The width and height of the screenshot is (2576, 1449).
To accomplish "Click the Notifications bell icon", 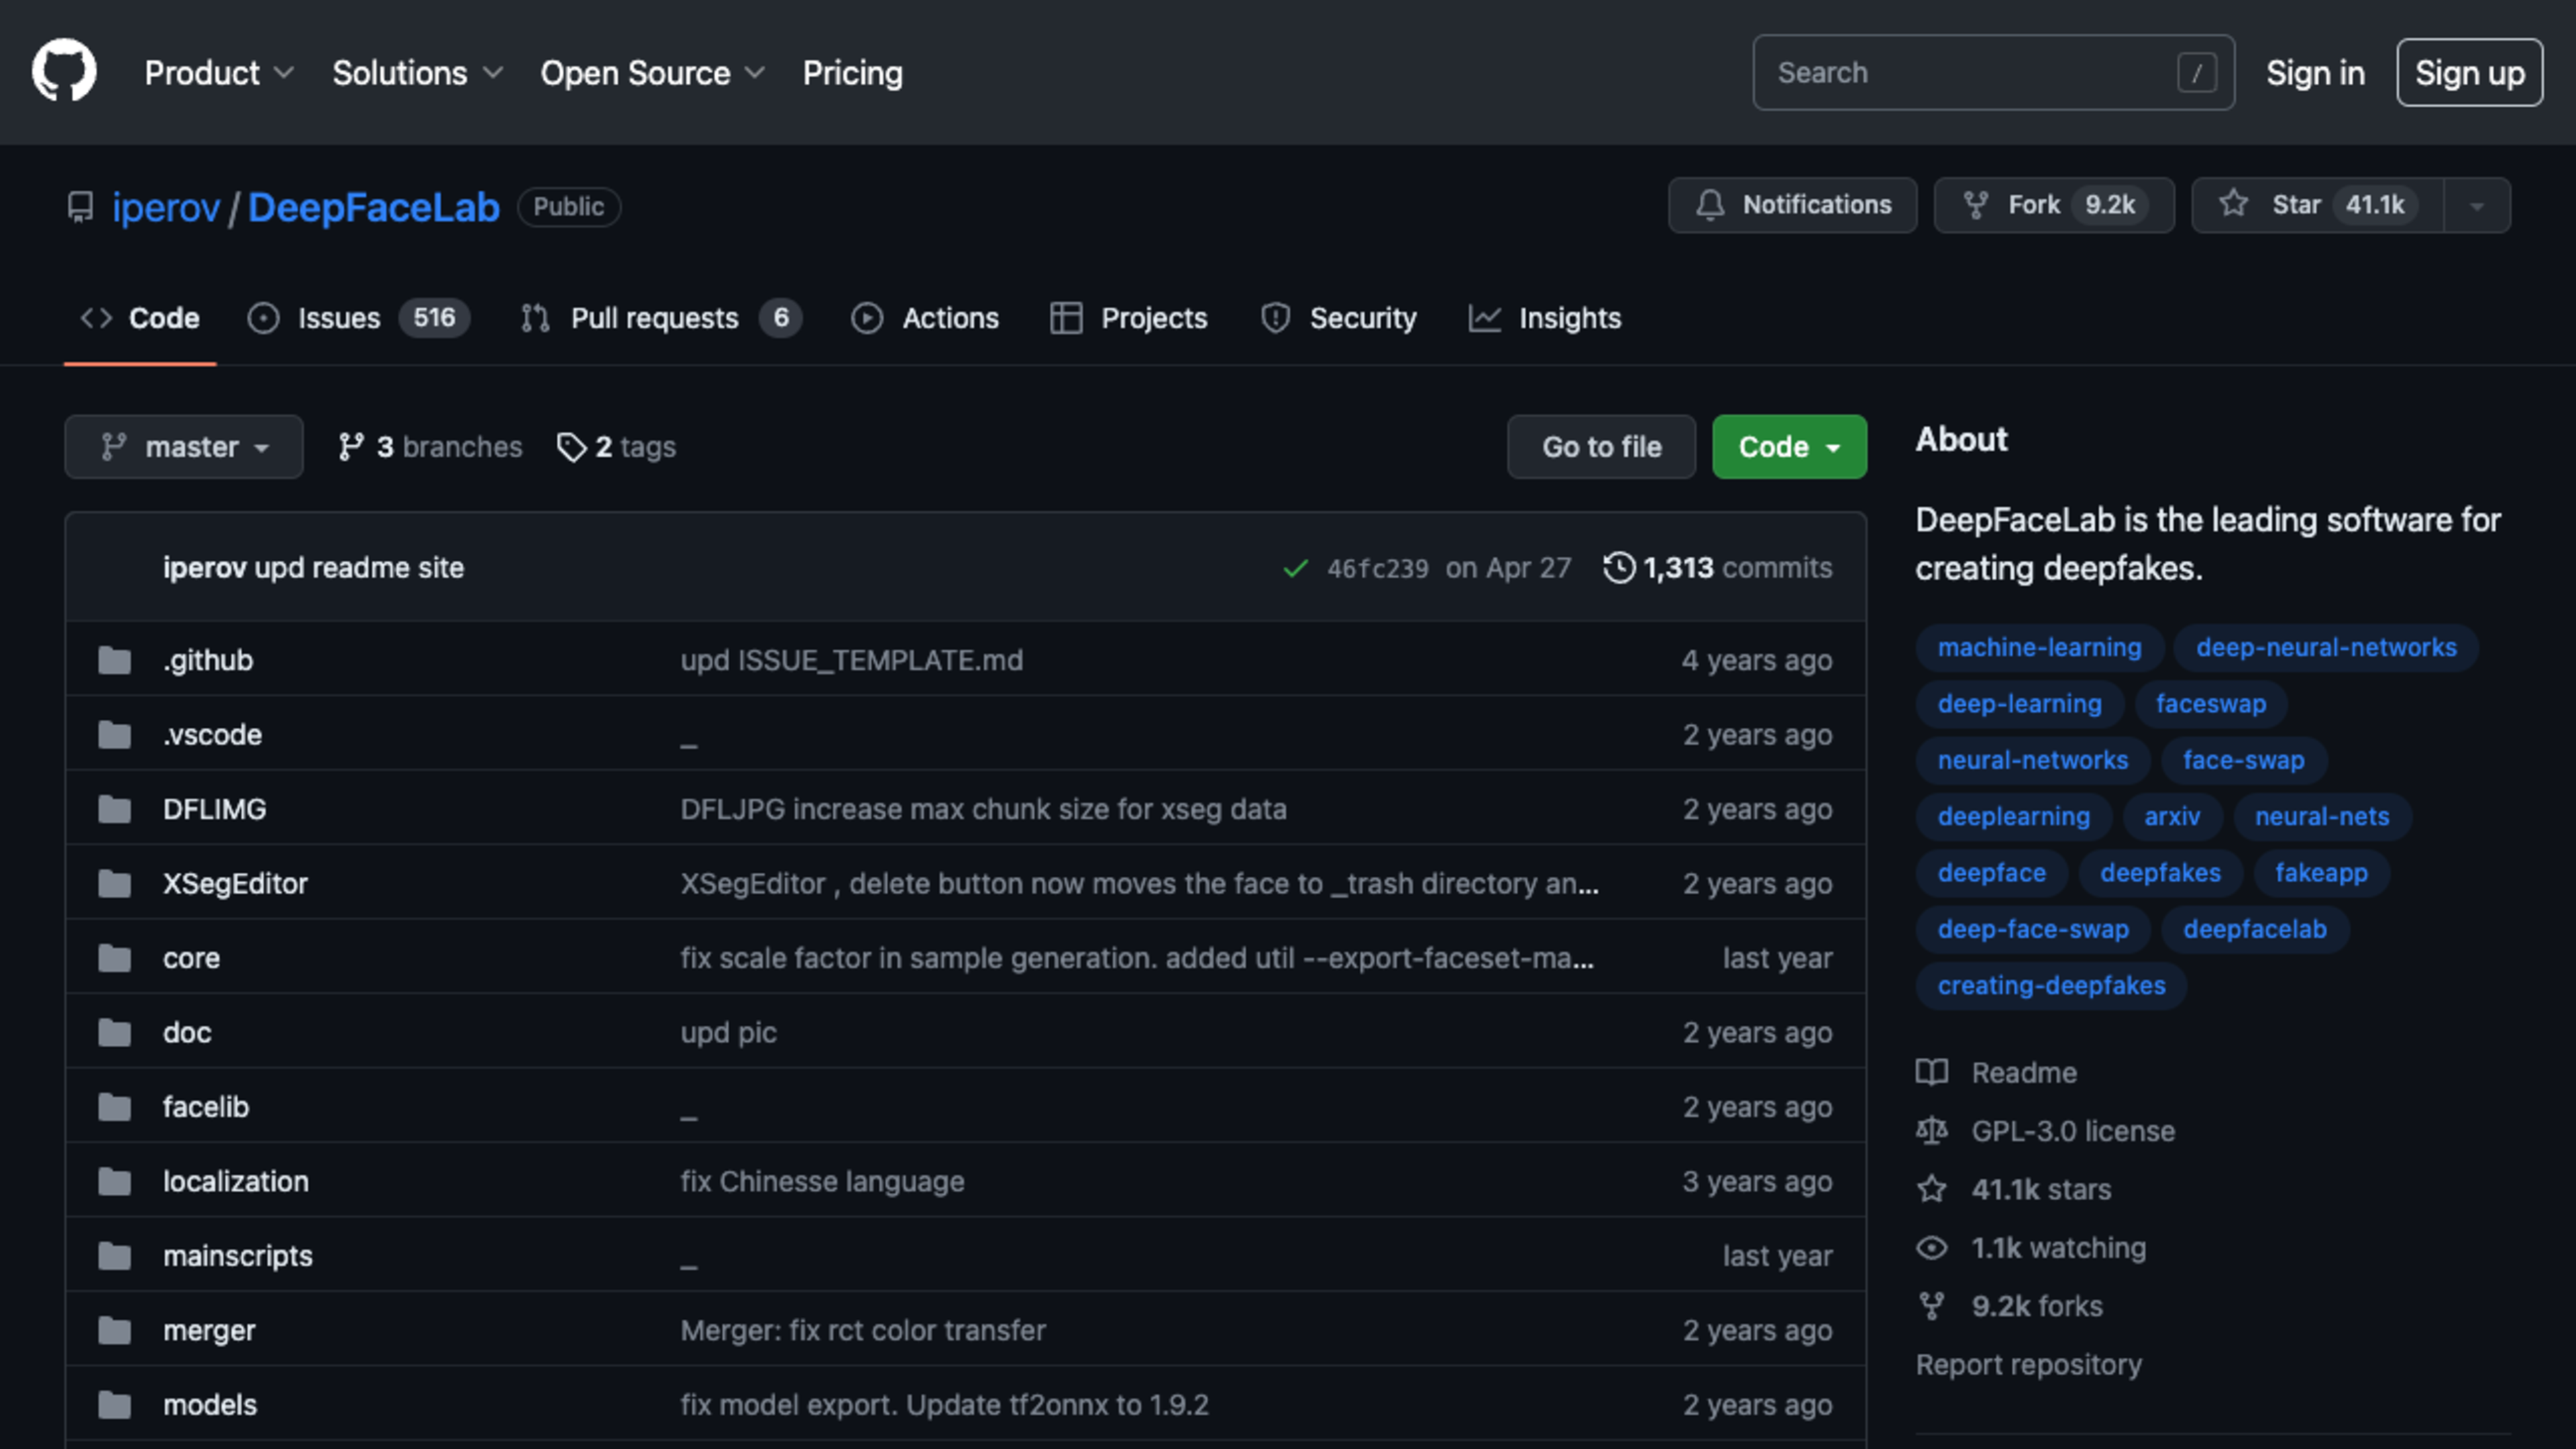I will point(1710,205).
